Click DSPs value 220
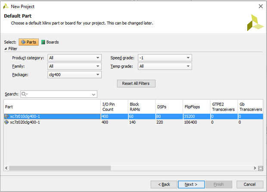The image size is (267, 192). [x=160, y=122]
